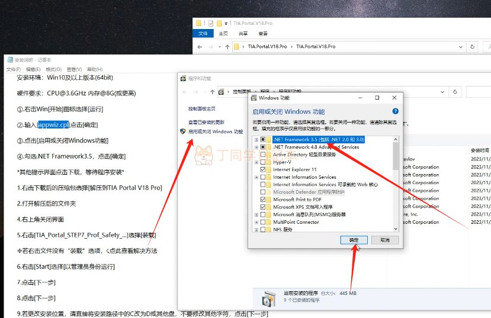Image resolution: width=491 pixels, height=318 pixels.
Task: Open the File tab in Explorer ribbon
Action: [203, 34]
